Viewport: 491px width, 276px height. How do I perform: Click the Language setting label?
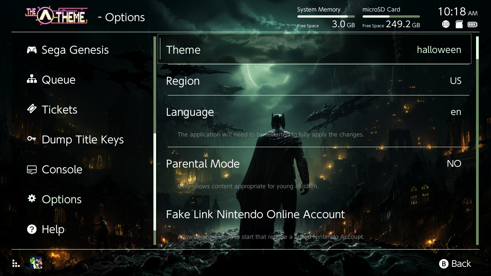190,112
